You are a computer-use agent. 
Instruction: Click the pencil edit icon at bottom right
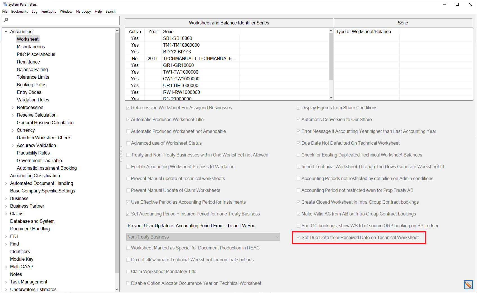coord(468,285)
